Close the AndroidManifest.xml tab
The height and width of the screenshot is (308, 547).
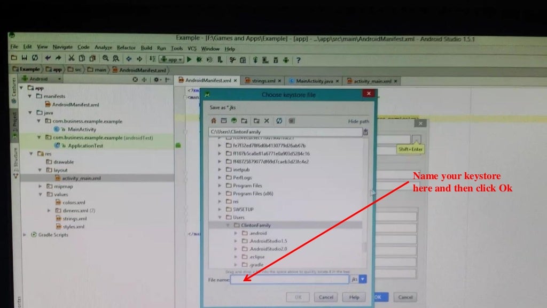[x=235, y=81]
